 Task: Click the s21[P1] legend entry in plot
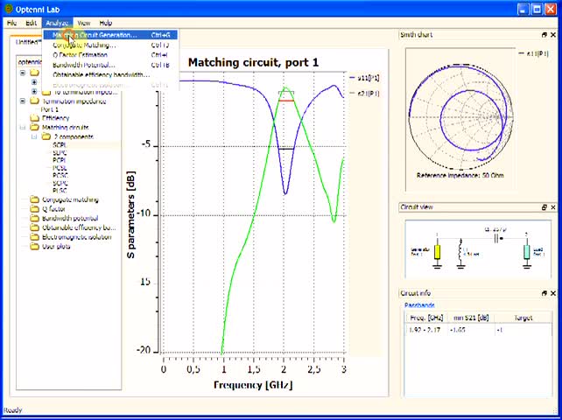(x=364, y=94)
